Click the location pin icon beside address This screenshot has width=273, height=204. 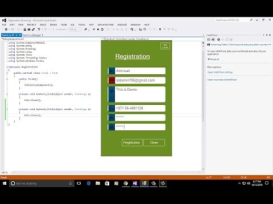[x=111, y=91]
